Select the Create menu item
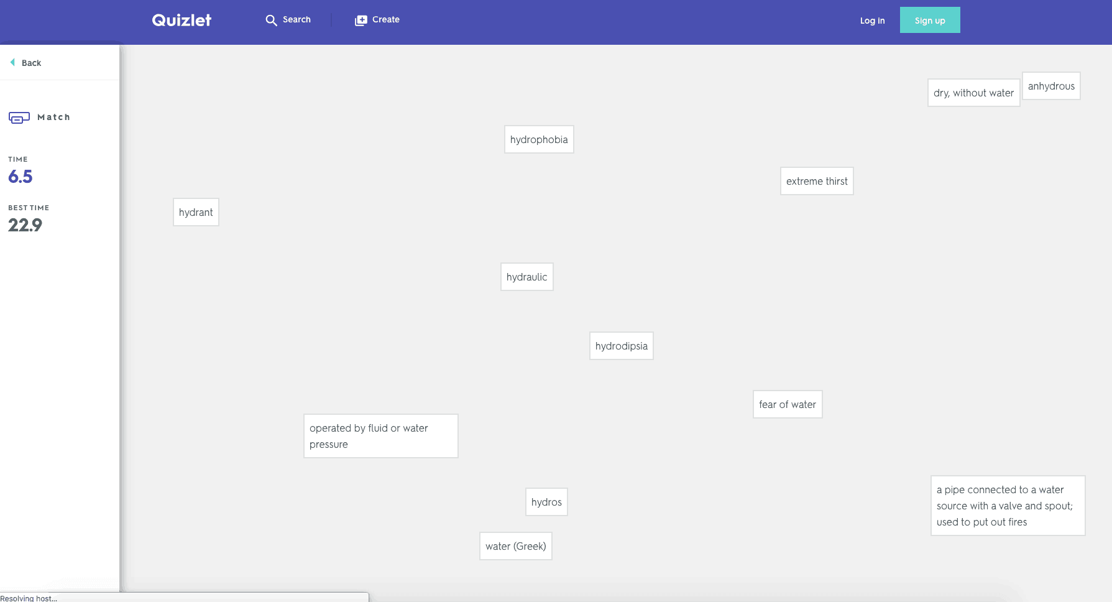 (377, 20)
